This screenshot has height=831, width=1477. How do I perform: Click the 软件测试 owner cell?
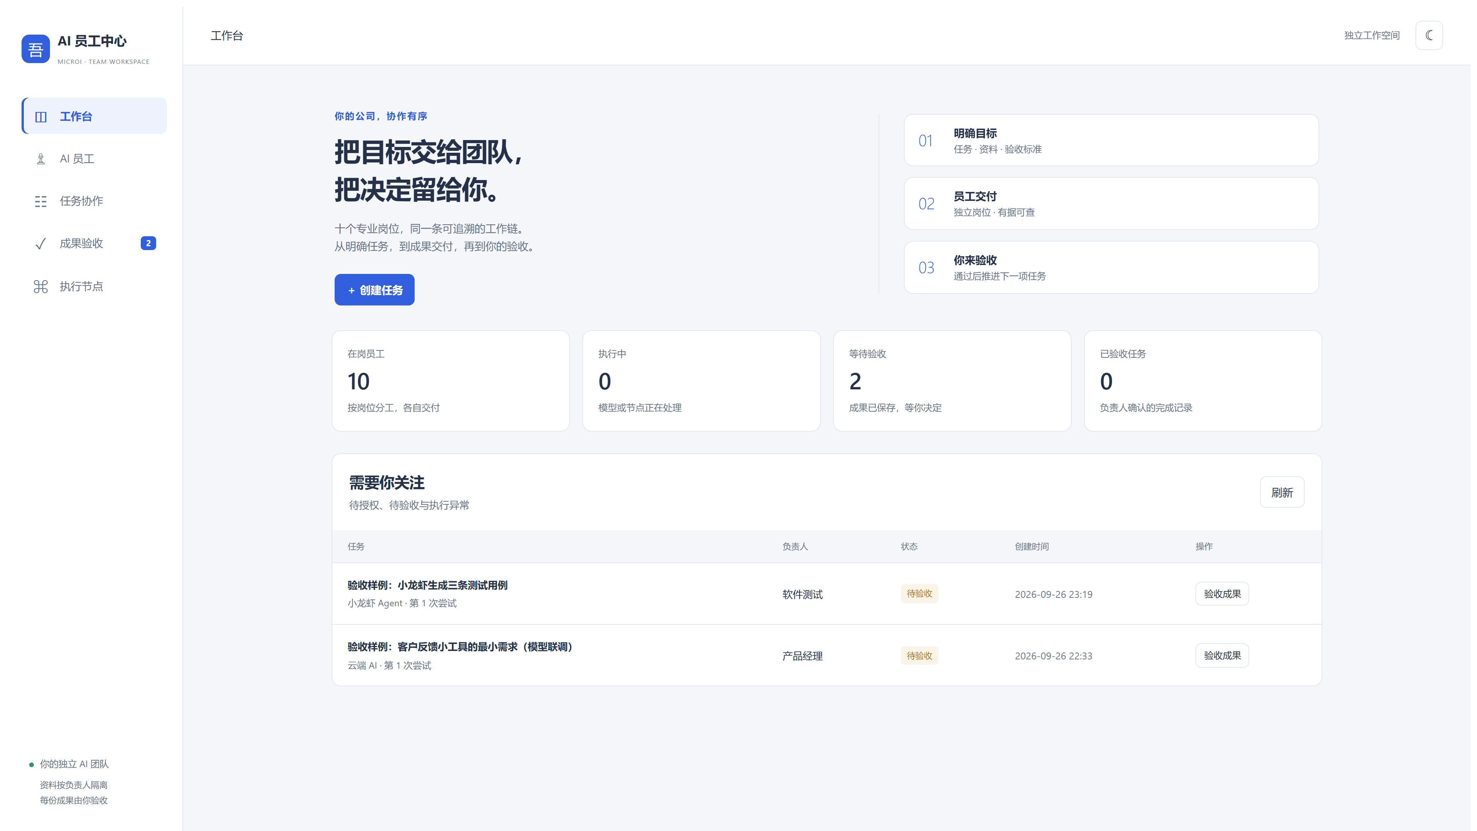tap(802, 594)
